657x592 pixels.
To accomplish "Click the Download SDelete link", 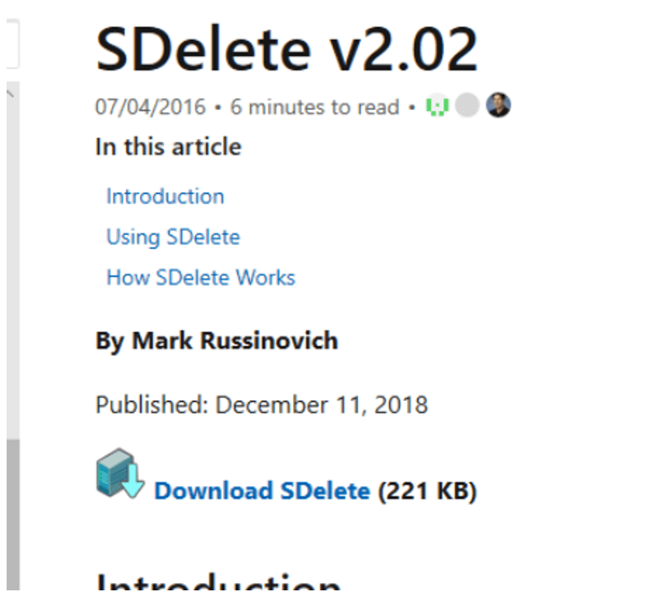I will tap(261, 491).
